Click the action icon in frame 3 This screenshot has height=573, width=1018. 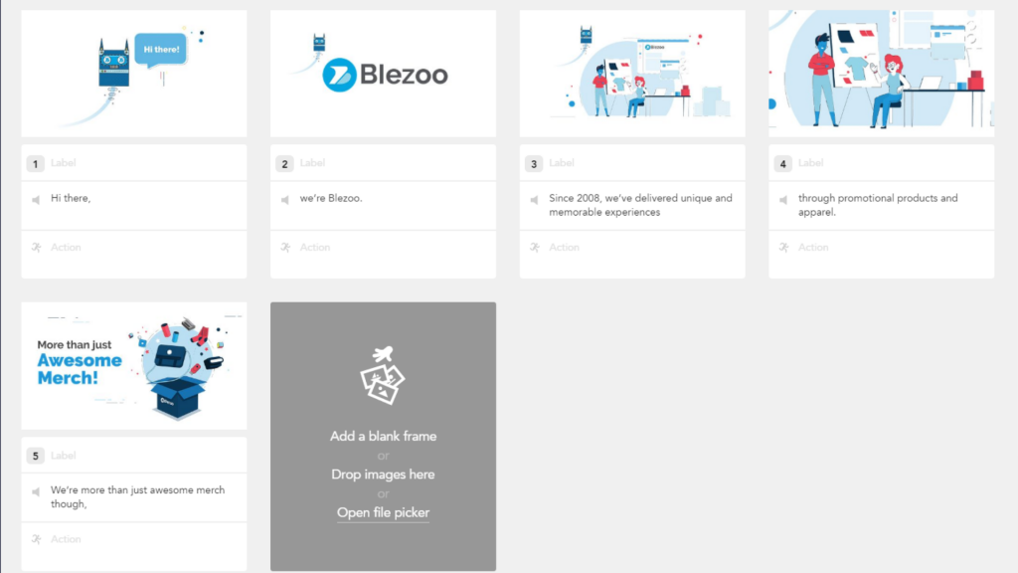click(x=535, y=247)
